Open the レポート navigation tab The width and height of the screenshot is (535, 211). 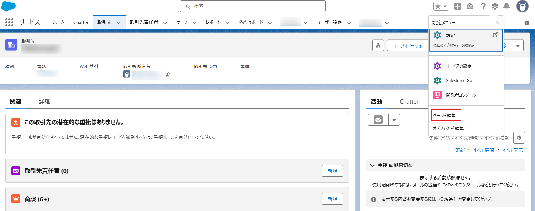[x=213, y=22]
